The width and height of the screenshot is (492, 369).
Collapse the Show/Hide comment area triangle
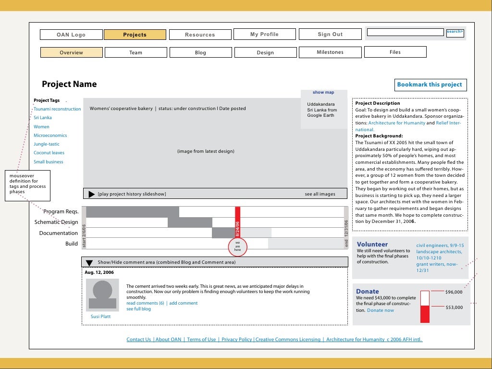[x=89, y=263]
